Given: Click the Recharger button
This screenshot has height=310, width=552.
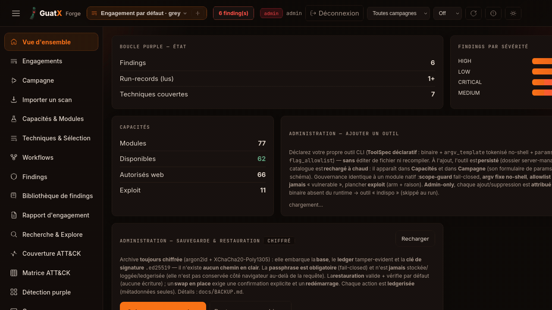Looking at the screenshot, I should tap(415, 239).
